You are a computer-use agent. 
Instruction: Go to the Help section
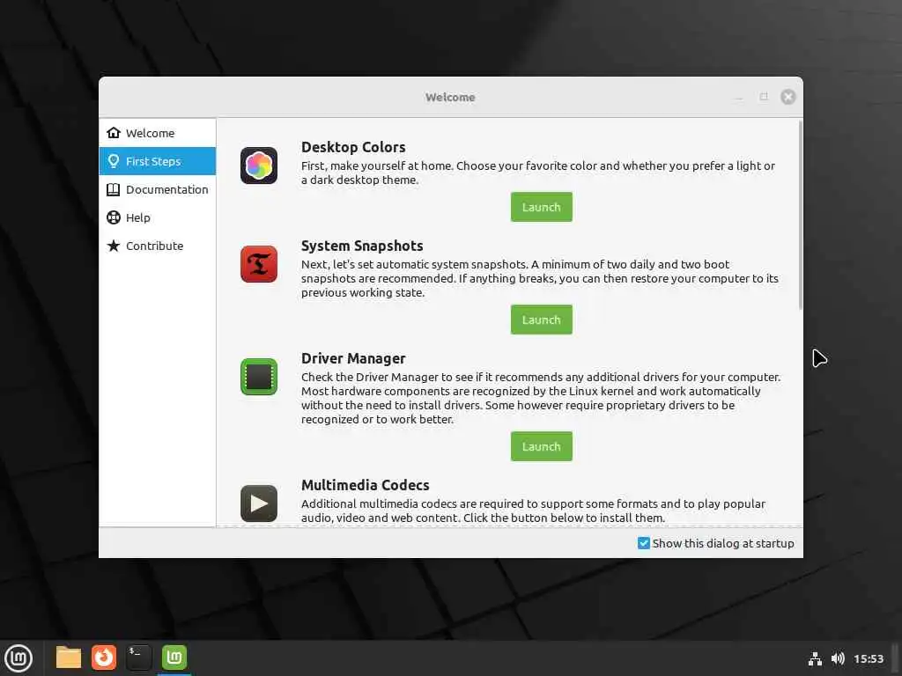(x=157, y=217)
